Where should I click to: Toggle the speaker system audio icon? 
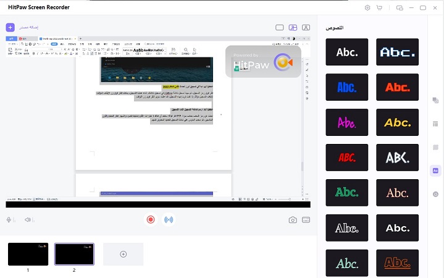(27, 220)
